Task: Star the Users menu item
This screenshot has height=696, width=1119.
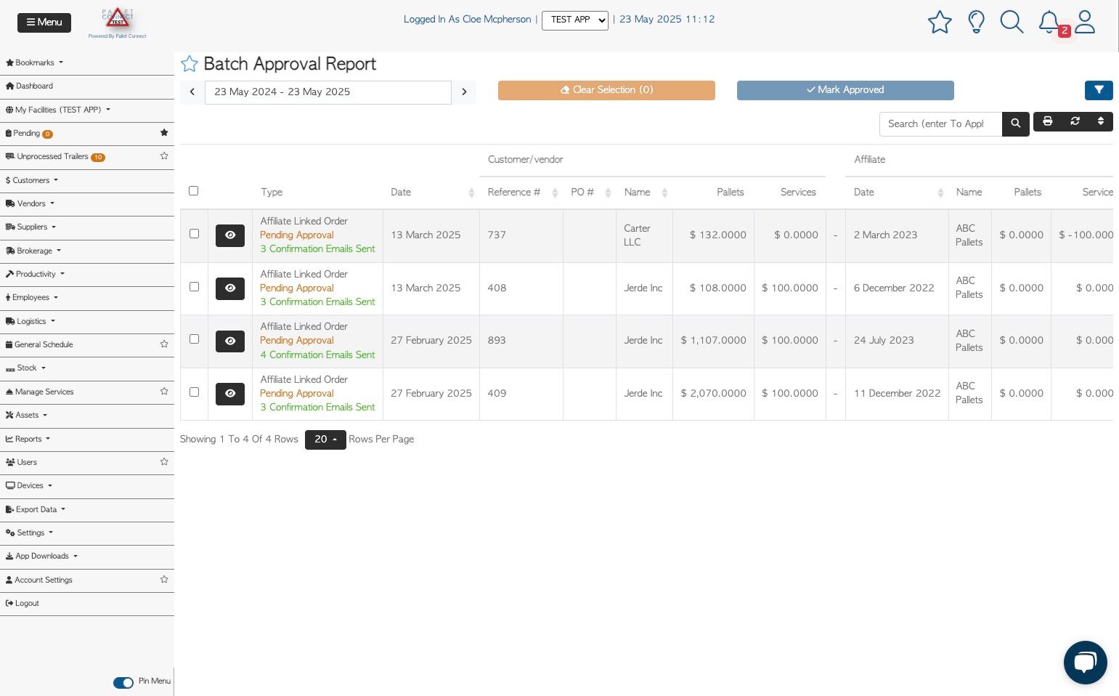Action: [164, 462]
